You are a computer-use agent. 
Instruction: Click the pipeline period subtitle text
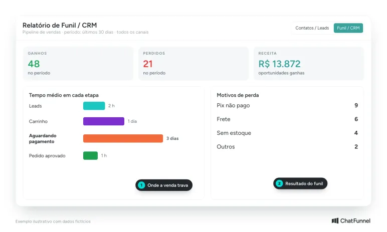[85, 32]
